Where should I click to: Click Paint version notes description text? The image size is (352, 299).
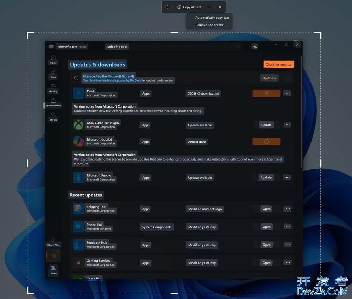click(138, 111)
